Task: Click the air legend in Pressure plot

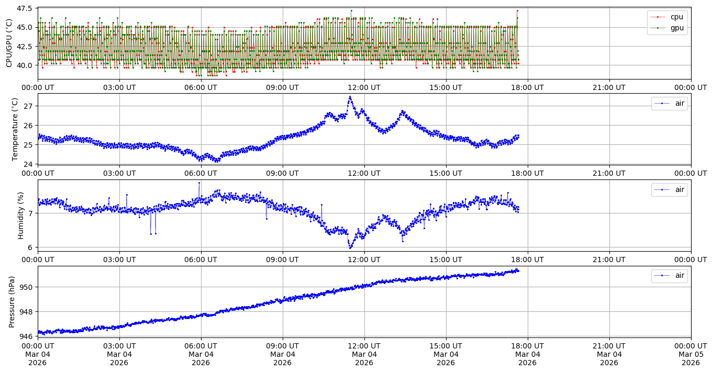Action: [x=669, y=275]
